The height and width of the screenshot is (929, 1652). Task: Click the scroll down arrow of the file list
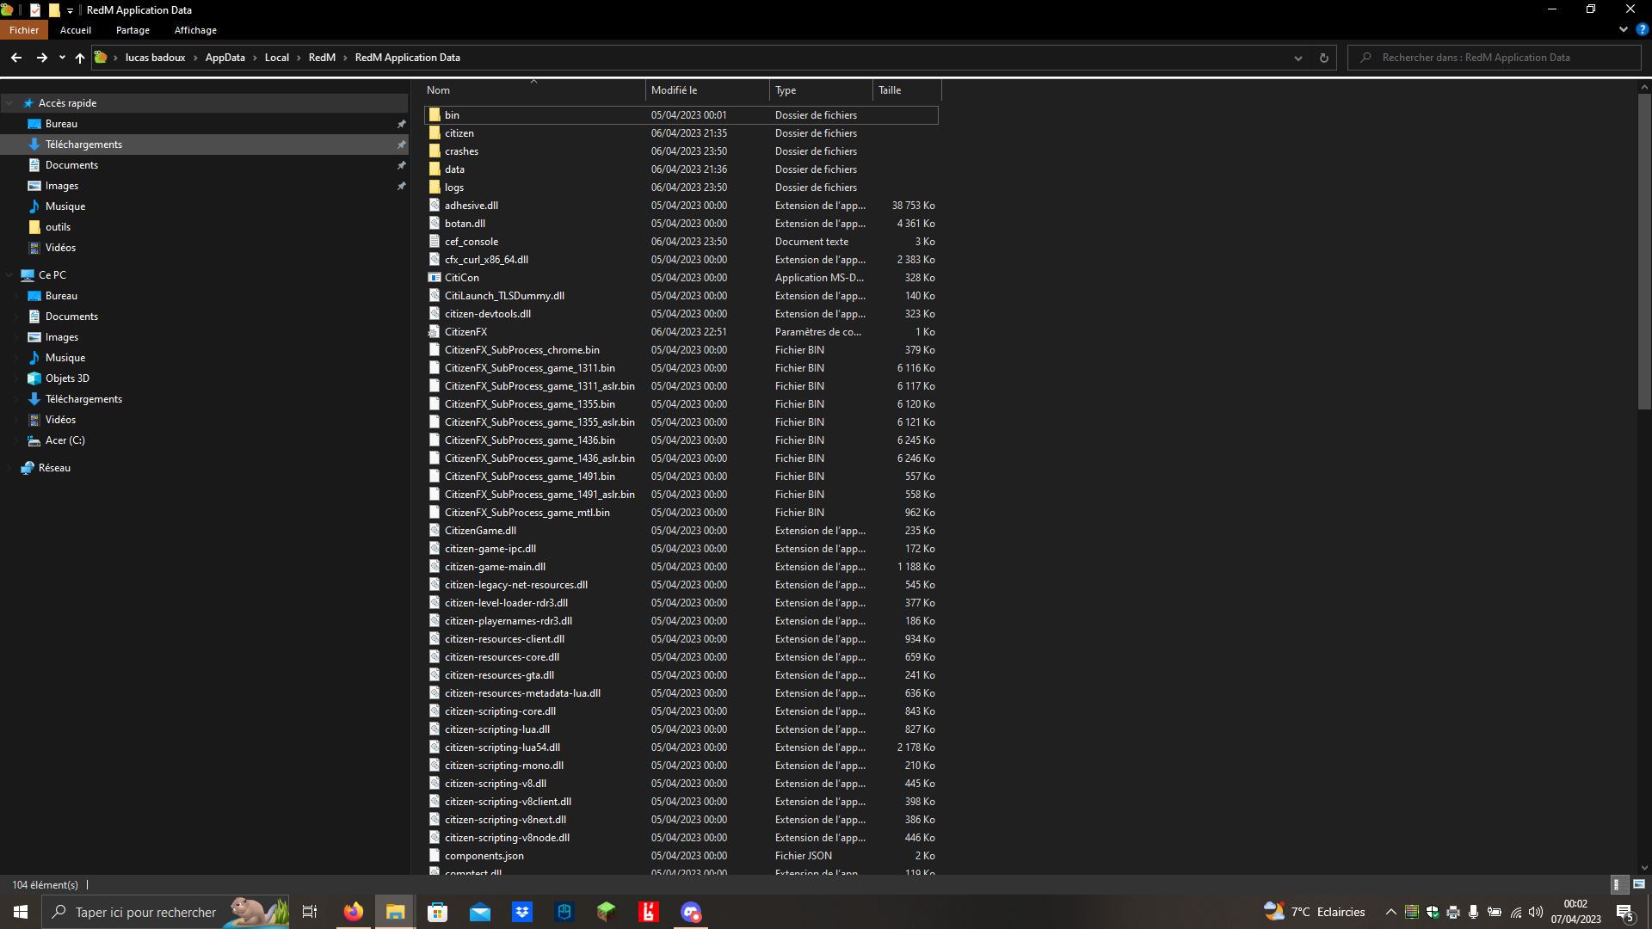[1644, 868]
